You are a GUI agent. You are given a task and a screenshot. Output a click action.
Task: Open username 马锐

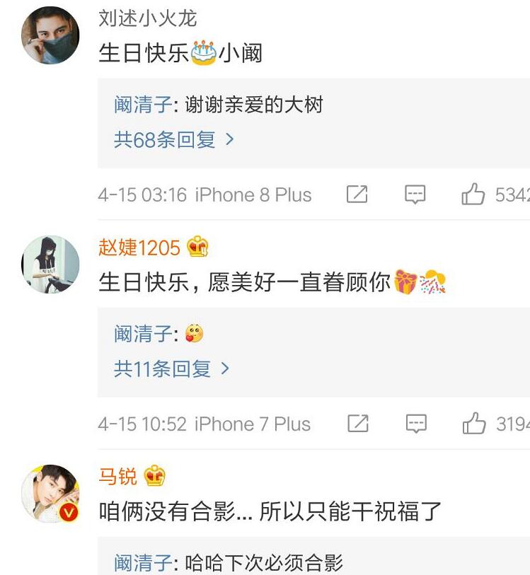(117, 477)
